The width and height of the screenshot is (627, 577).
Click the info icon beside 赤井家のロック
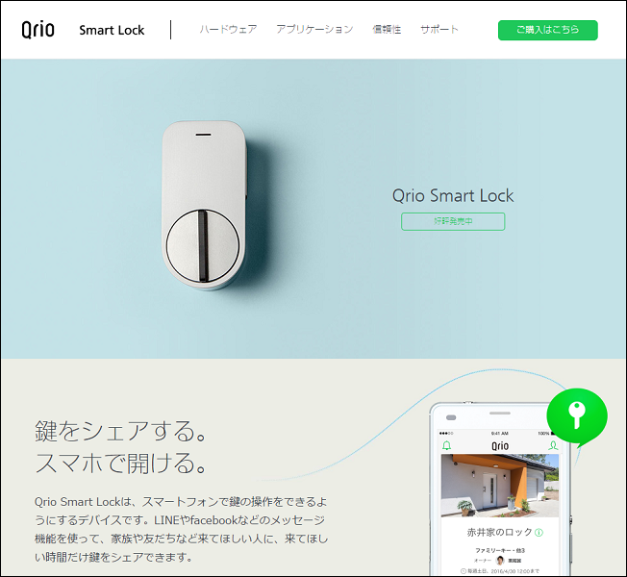[539, 533]
